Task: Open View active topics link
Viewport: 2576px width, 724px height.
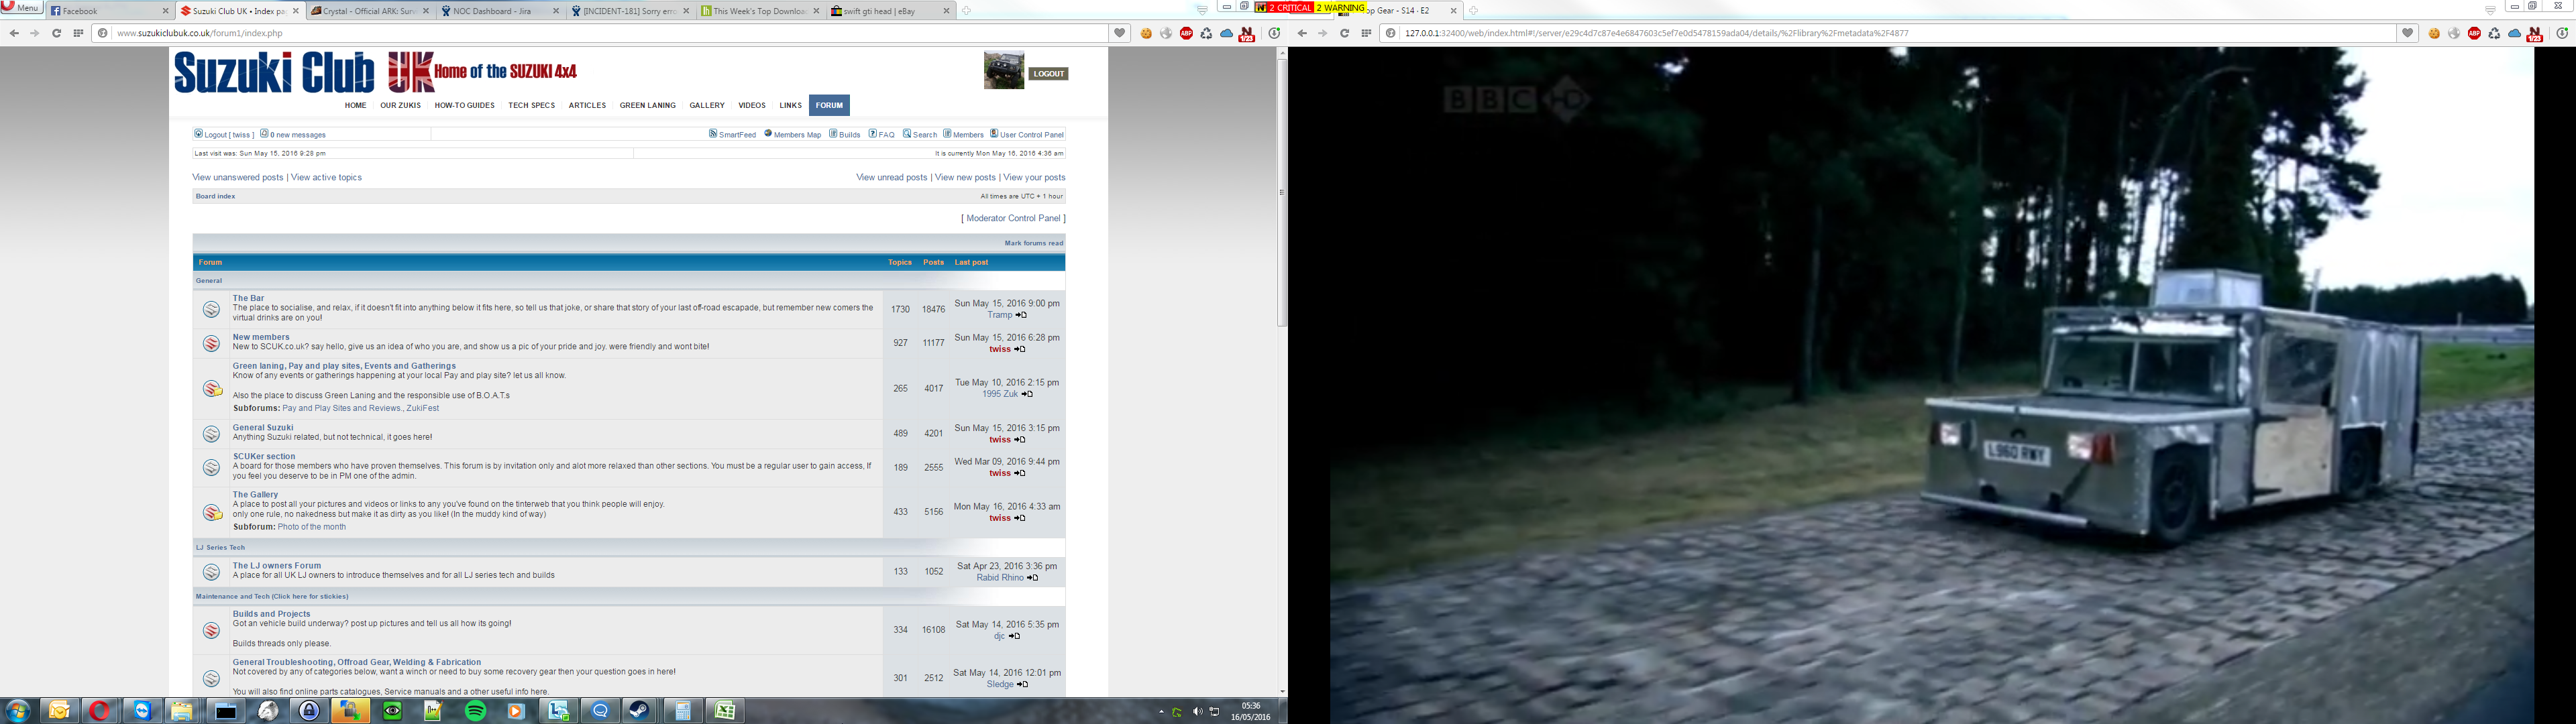Action: (x=326, y=177)
